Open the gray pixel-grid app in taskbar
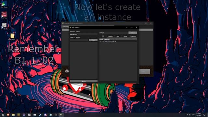 [29, 115]
